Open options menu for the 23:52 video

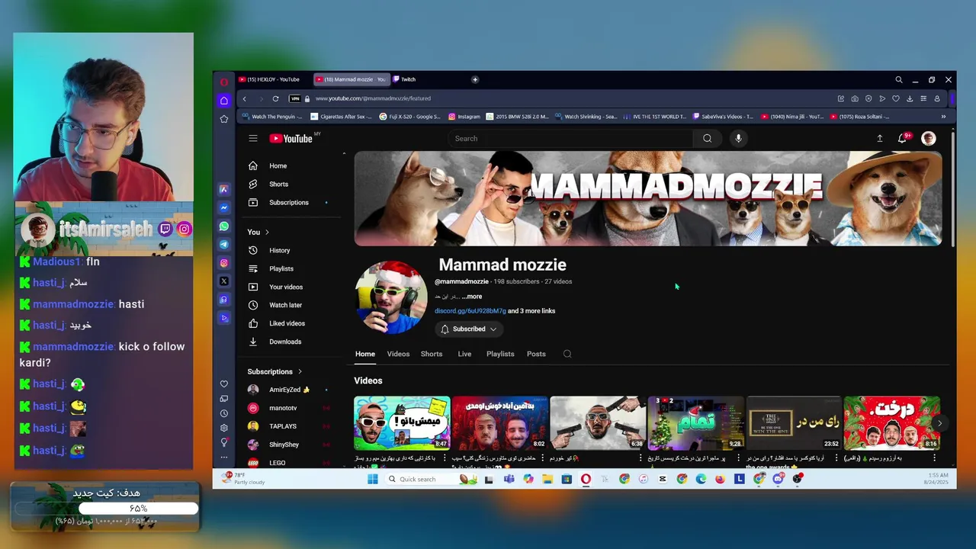tap(836, 458)
